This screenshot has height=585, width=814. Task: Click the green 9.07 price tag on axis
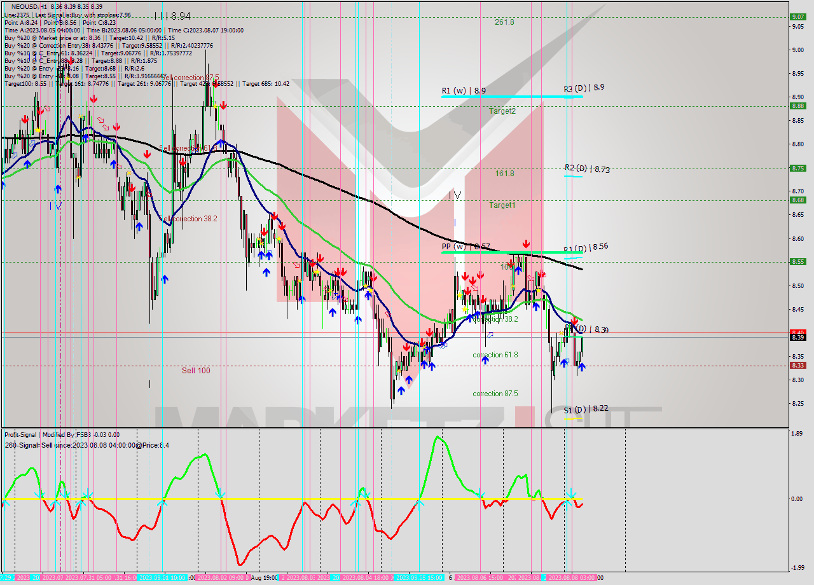click(797, 17)
